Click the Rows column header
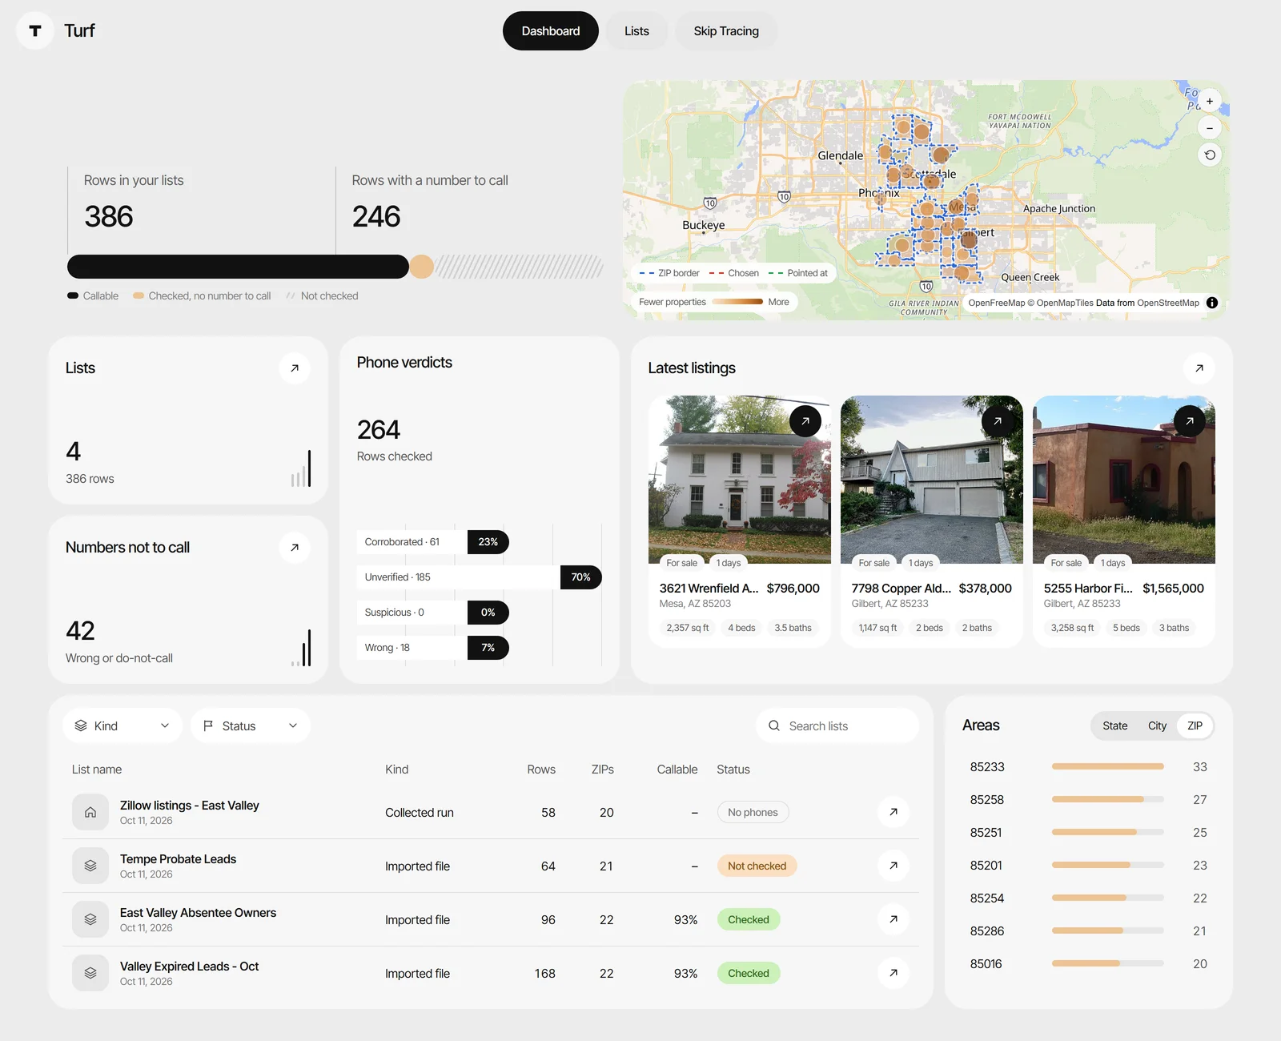This screenshot has width=1281, height=1041. click(x=541, y=770)
